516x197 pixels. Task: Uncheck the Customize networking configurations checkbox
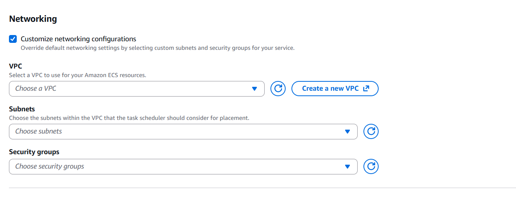[13, 39]
